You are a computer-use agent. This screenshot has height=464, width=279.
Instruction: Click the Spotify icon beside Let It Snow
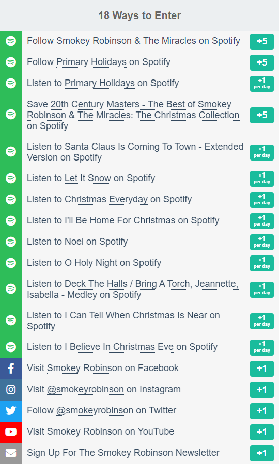11,179
